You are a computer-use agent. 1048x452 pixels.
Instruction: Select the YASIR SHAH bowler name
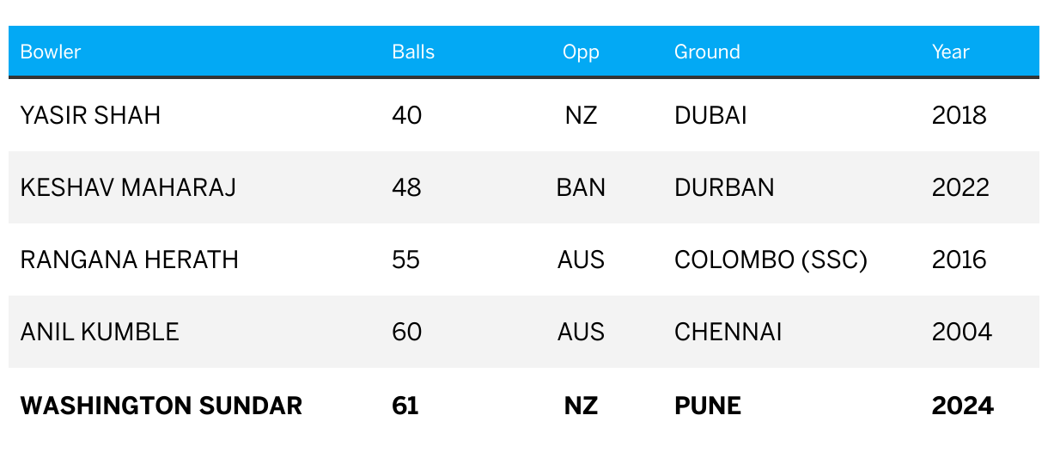pyautogui.click(x=90, y=115)
